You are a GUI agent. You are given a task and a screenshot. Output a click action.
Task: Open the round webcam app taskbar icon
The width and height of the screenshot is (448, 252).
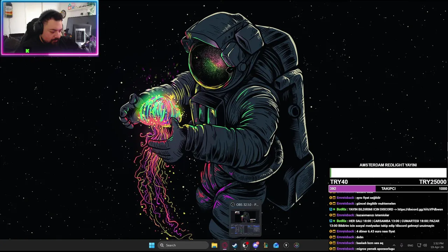tap(286, 245)
